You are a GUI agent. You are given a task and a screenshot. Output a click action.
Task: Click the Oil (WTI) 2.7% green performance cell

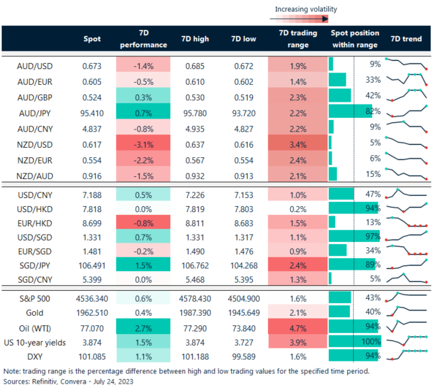point(144,326)
